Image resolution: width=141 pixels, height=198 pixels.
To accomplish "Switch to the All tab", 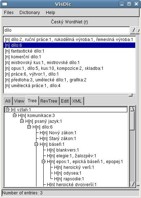I will tap(8, 101).
